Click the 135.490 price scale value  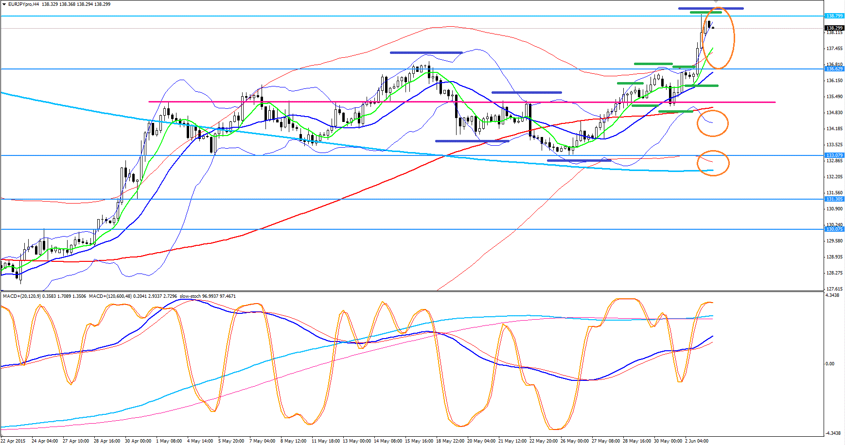click(x=834, y=97)
